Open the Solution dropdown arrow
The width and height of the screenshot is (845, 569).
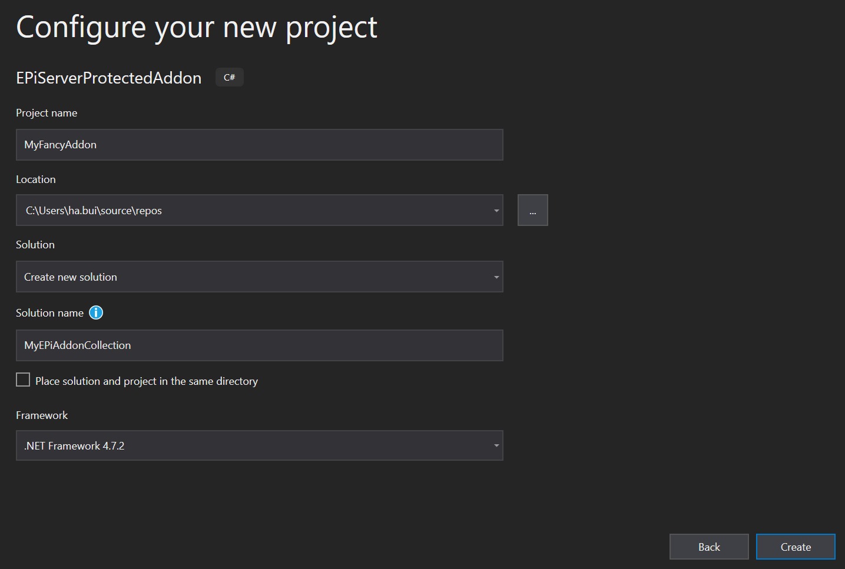tap(496, 277)
